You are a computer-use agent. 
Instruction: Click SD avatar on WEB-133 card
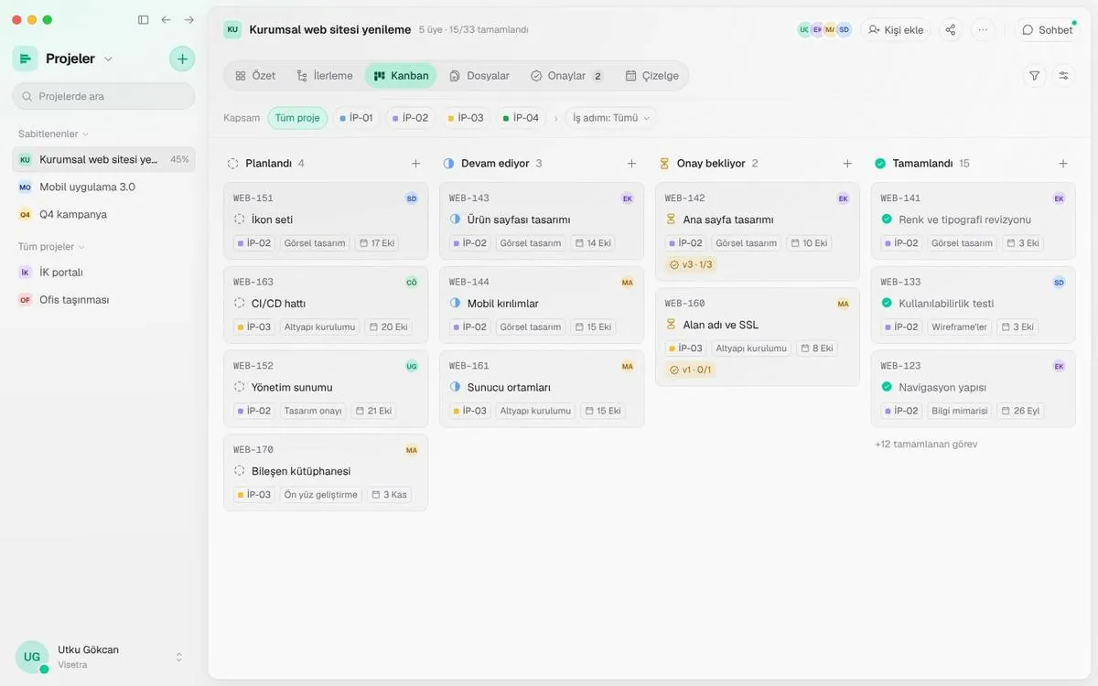1060,283
